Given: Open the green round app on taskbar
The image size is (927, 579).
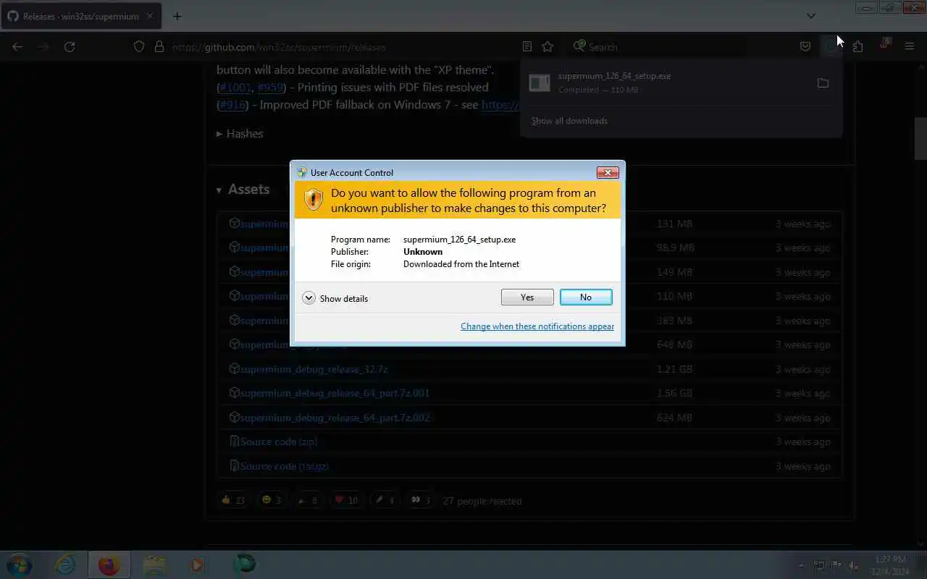Looking at the screenshot, I should coord(244,565).
